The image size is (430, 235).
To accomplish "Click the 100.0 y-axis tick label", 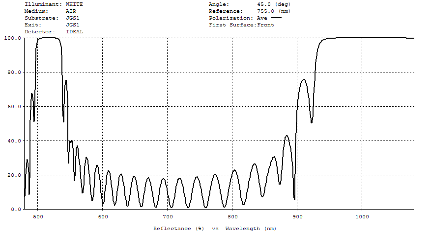I will pyautogui.click(x=12, y=38).
